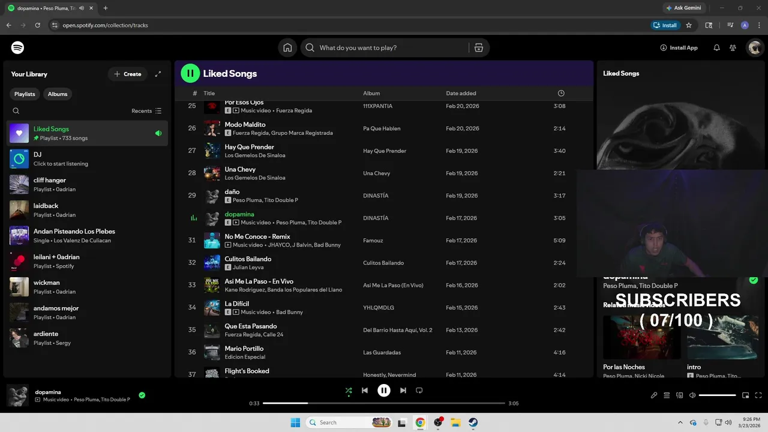Go to Spotify Home button

287,47
